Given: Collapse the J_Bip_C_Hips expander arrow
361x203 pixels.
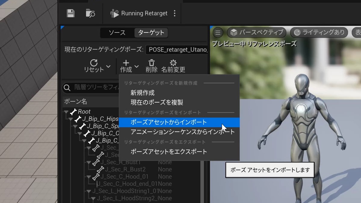Looking at the screenshot, I should pyautogui.click(x=70, y=119).
